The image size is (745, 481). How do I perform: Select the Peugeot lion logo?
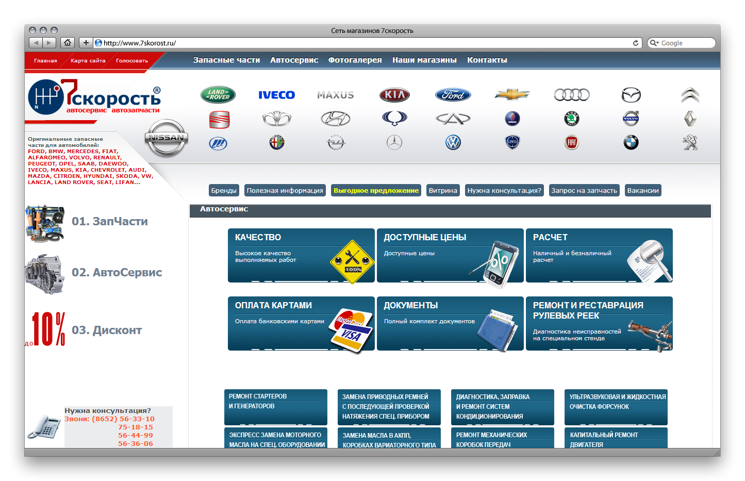point(690,142)
